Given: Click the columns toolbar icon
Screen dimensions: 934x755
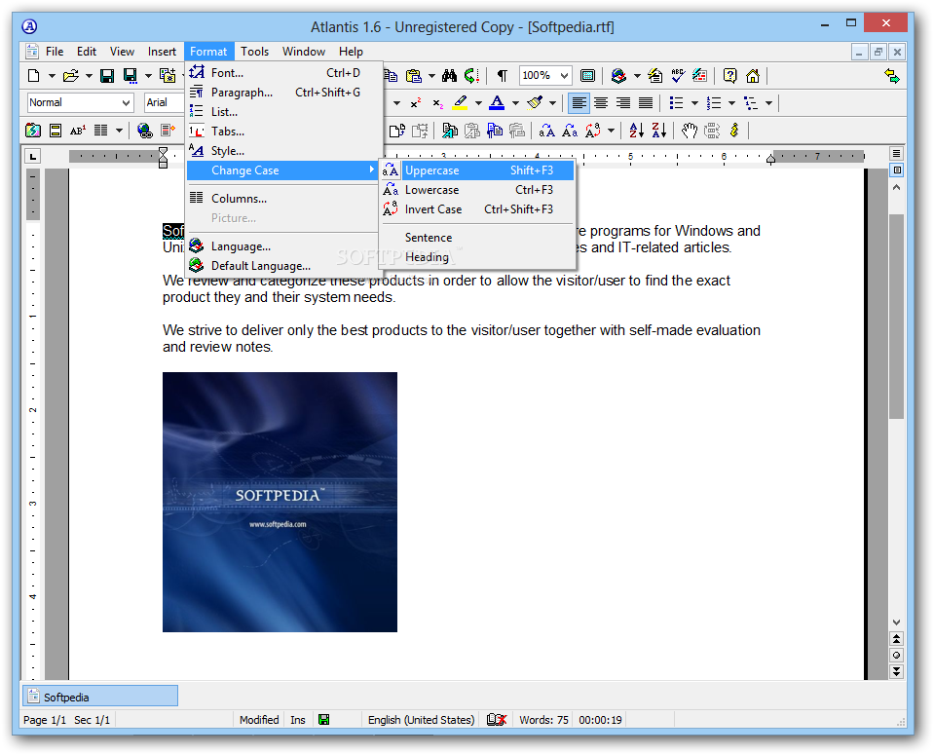Looking at the screenshot, I should tap(100, 131).
